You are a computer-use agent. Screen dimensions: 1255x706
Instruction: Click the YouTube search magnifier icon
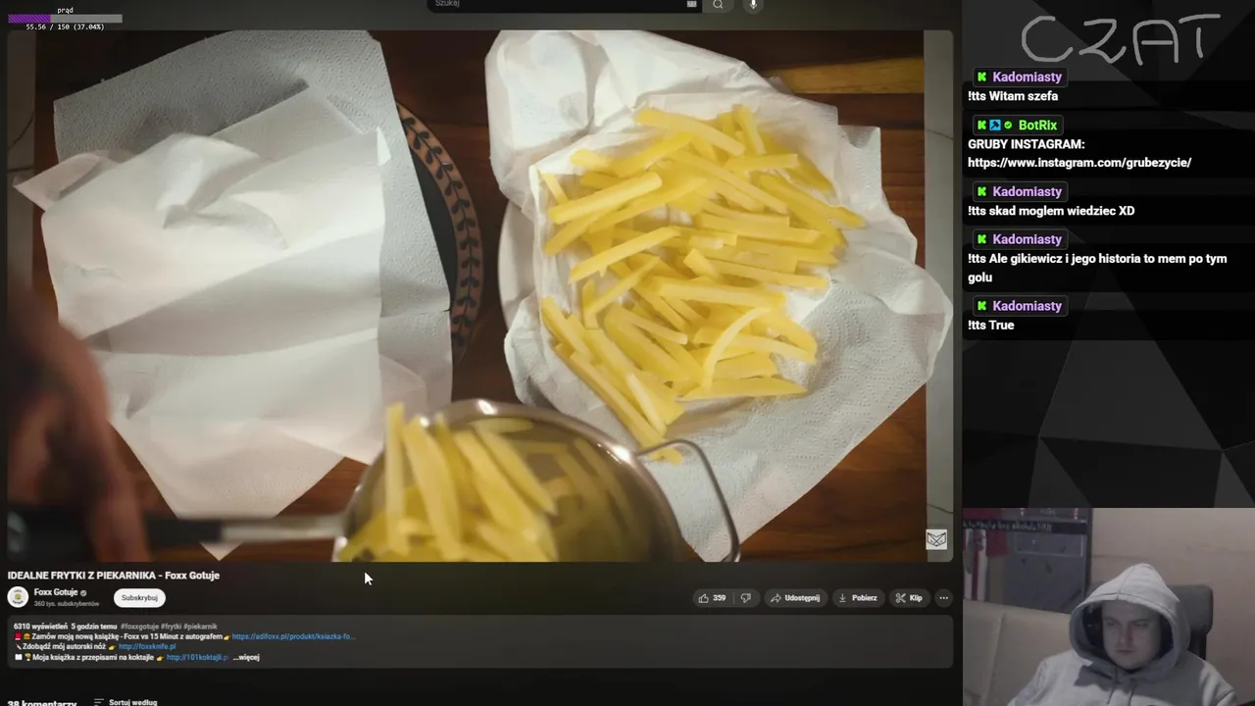[718, 5]
